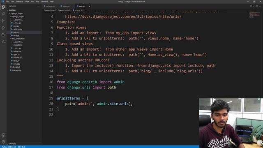This screenshot has height=148, width=263.
Task: Click the second Django_Project breadcrumb segment
Action: (x=64, y=10)
